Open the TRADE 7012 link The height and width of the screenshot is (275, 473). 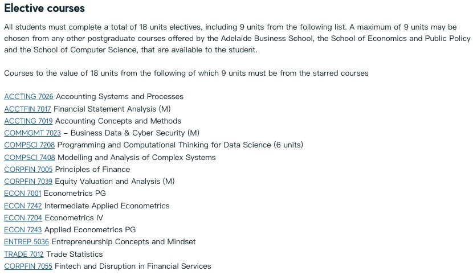[x=23, y=254]
